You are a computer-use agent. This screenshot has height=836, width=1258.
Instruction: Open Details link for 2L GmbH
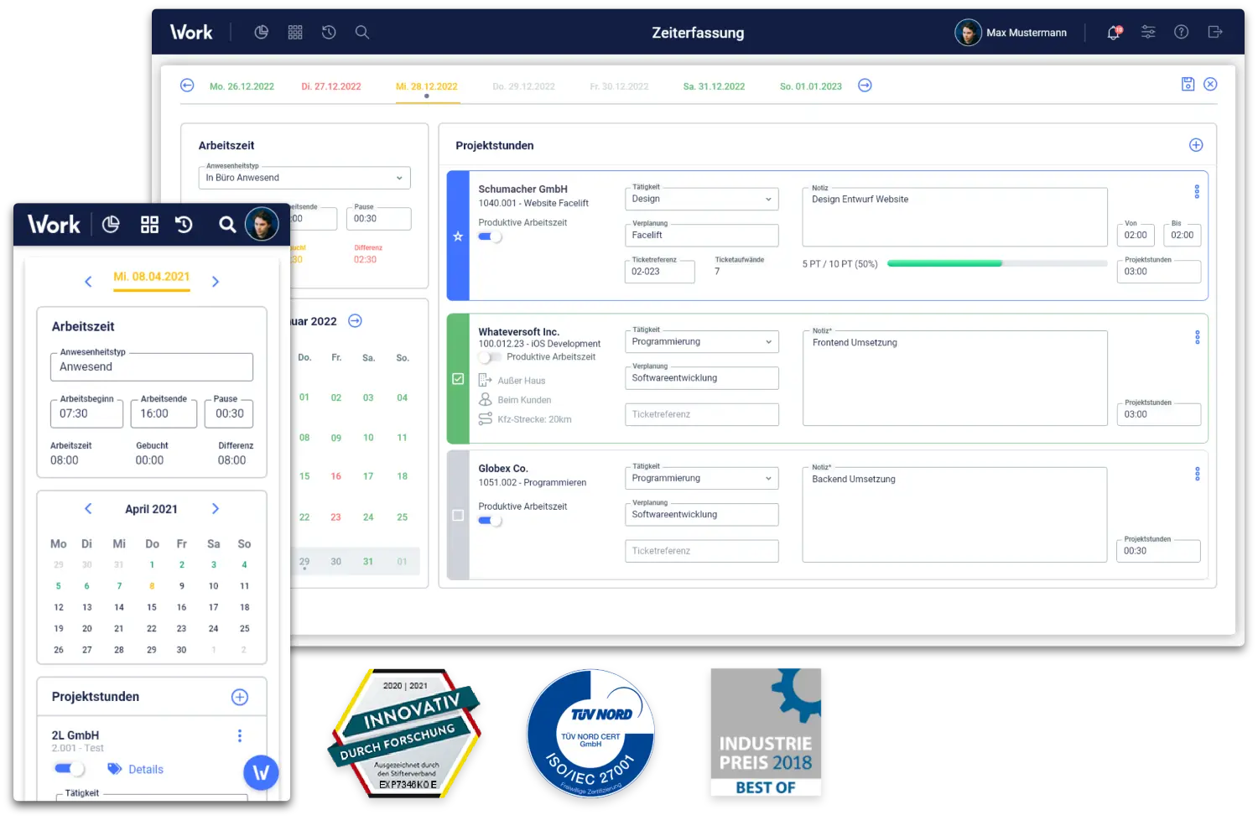pyautogui.click(x=136, y=770)
